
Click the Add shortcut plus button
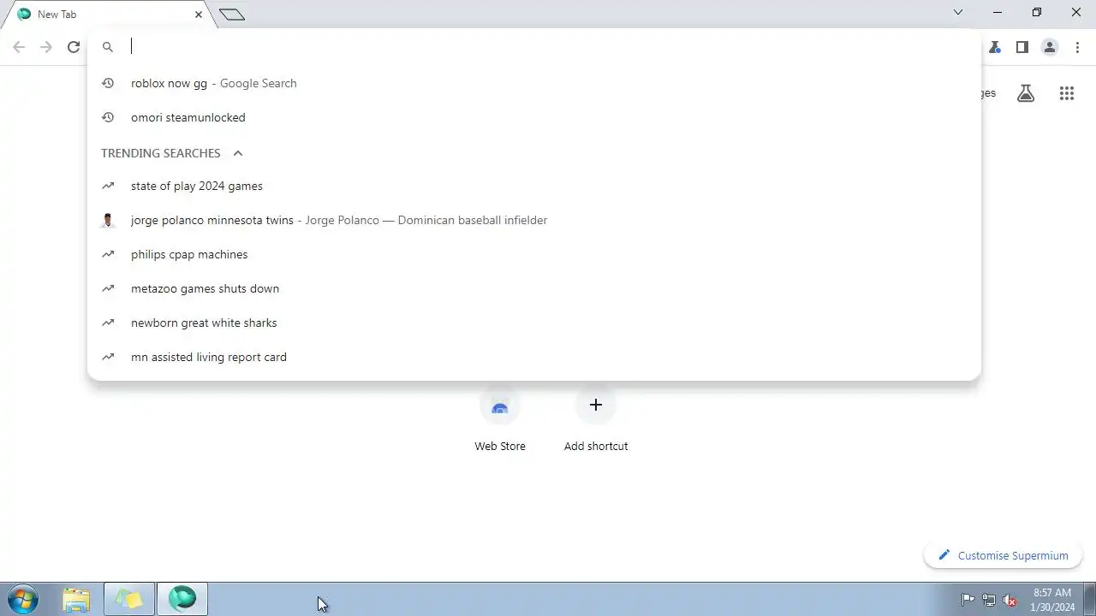click(596, 405)
